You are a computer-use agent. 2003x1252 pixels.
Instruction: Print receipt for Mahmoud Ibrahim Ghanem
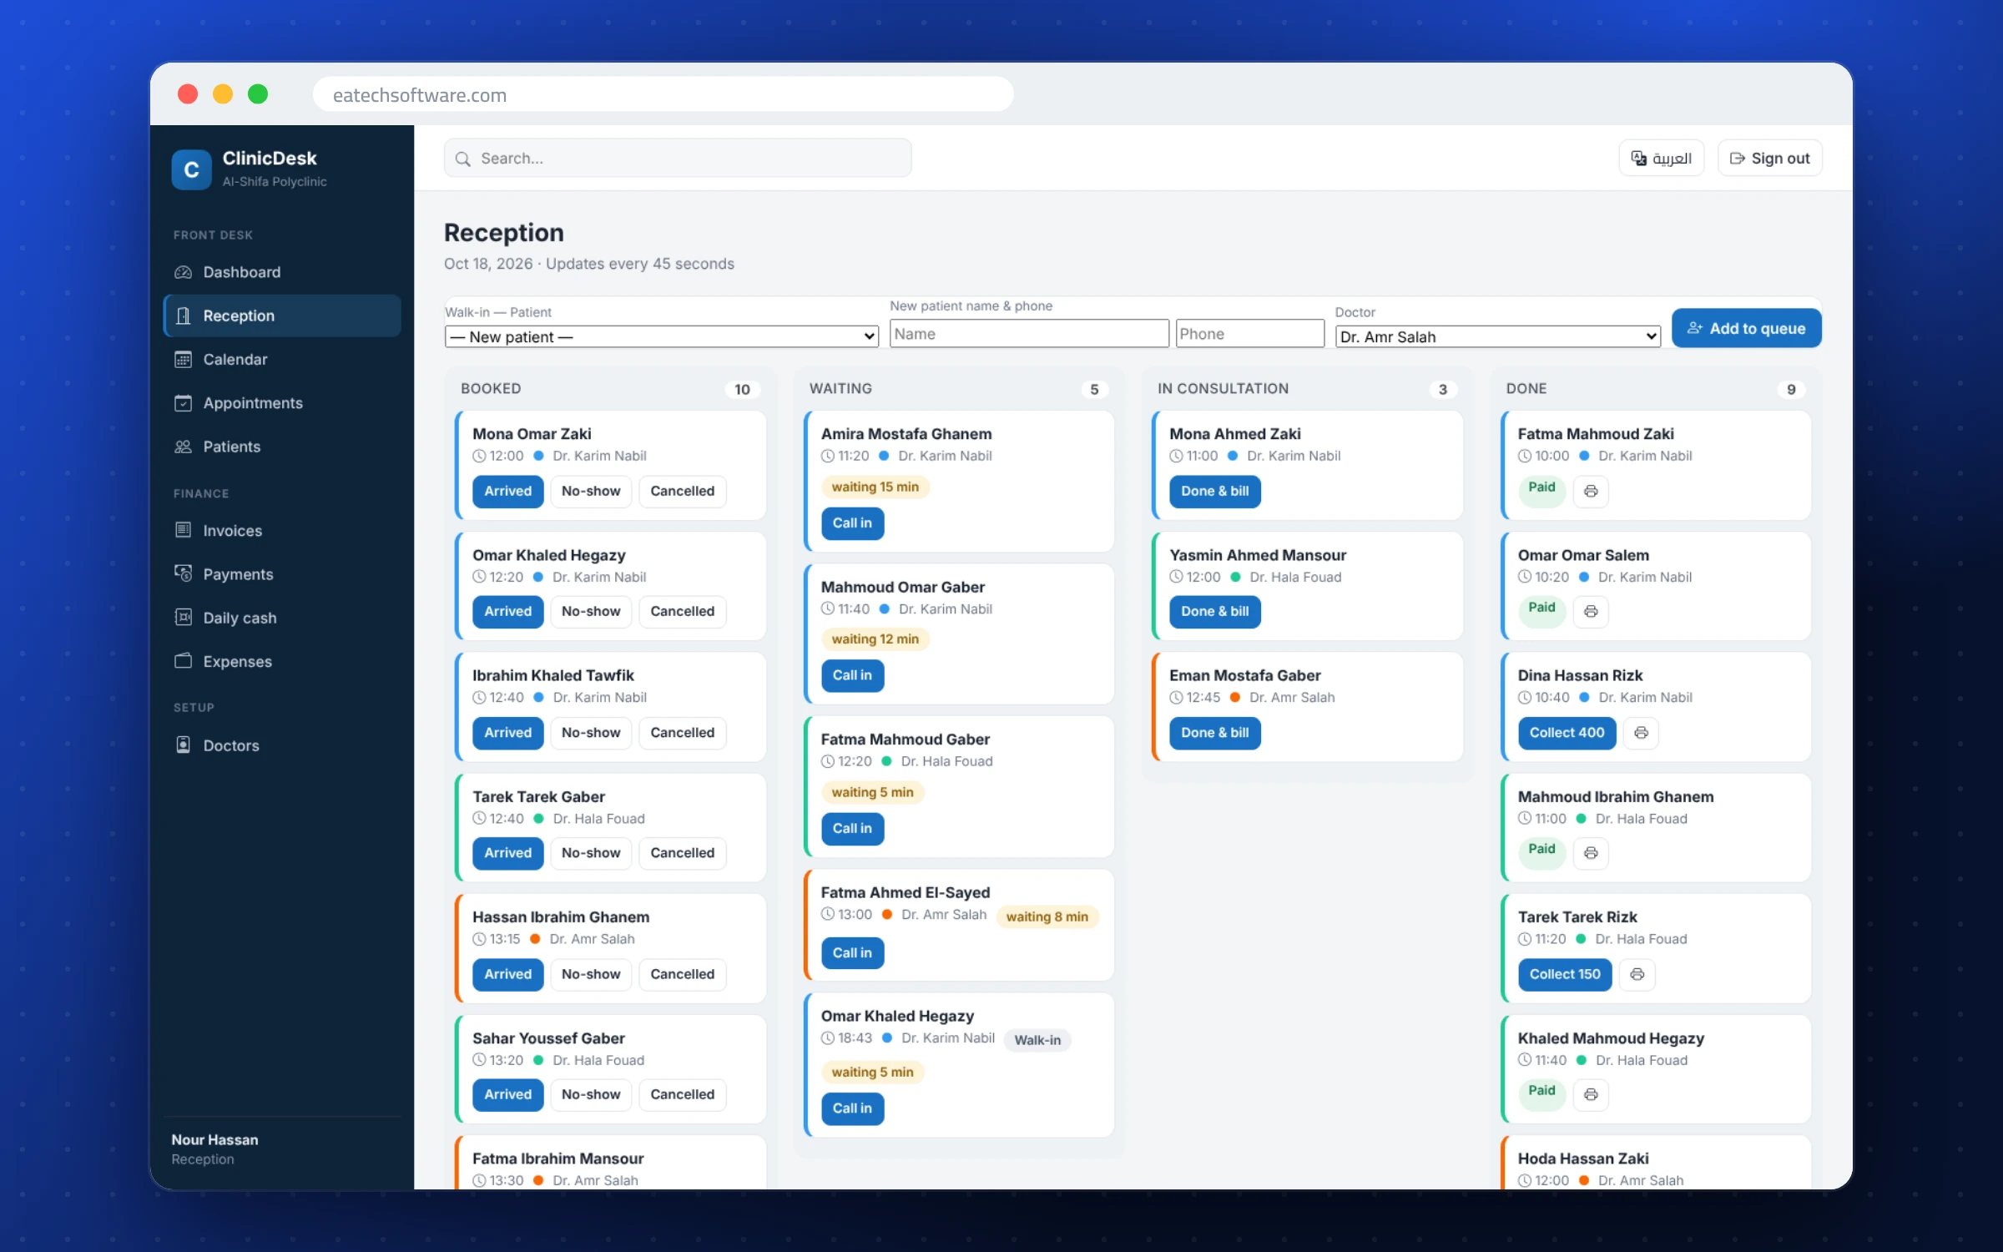click(1591, 852)
